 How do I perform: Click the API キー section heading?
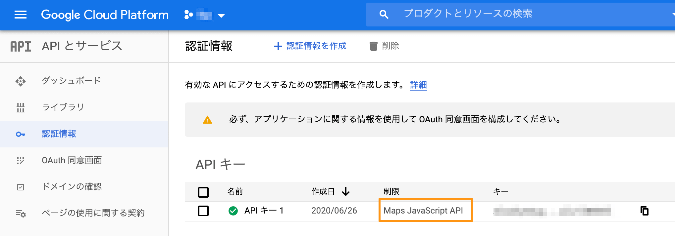point(220,164)
